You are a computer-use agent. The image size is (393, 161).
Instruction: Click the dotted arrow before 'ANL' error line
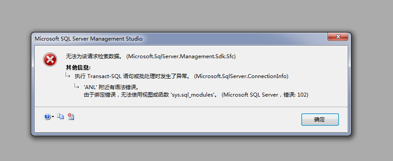77,86
